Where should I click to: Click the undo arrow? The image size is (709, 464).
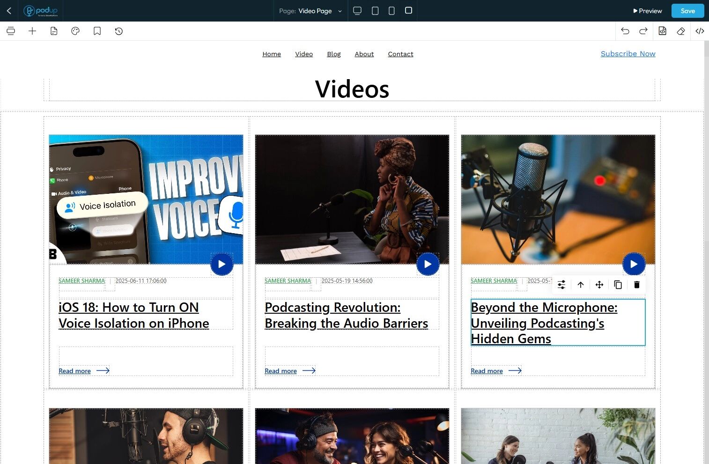pyautogui.click(x=625, y=31)
